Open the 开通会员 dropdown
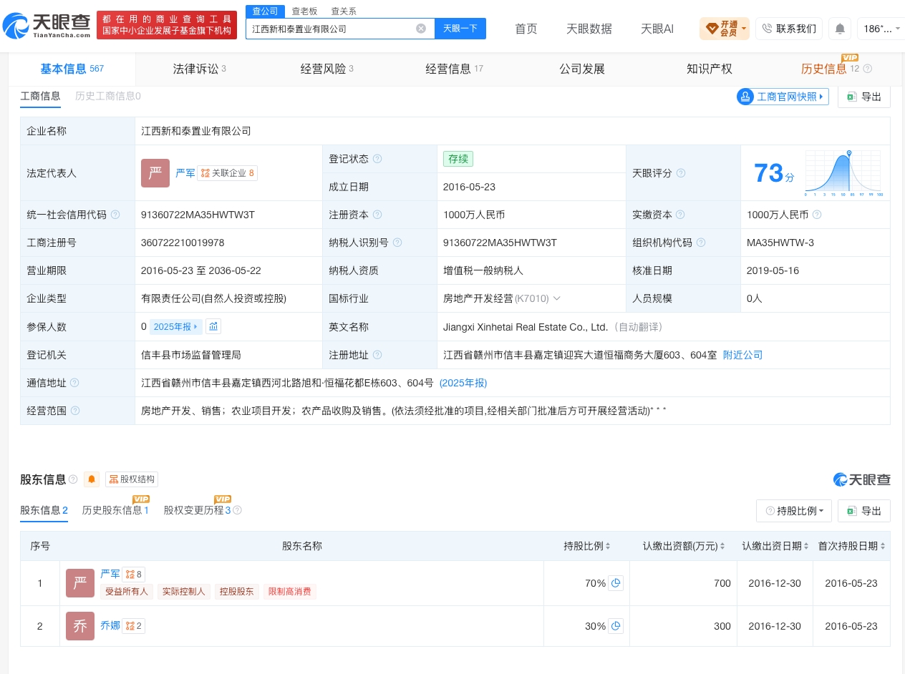This screenshot has height=674, width=905. point(725,29)
